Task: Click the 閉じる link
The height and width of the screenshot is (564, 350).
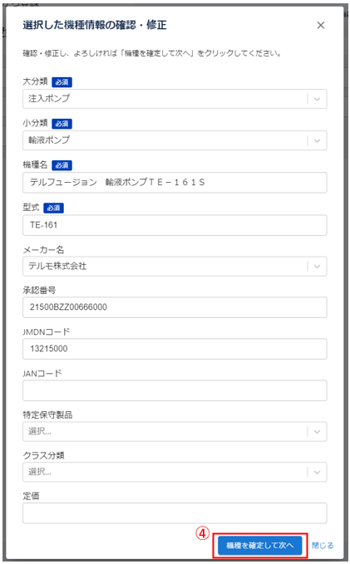Action: pyautogui.click(x=323, y=545)
